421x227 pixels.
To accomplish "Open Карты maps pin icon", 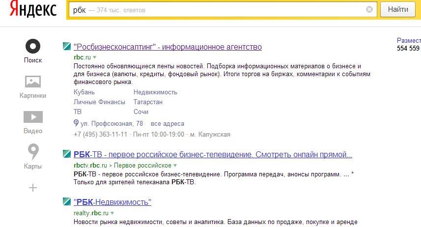I will [x=33, y=152].
